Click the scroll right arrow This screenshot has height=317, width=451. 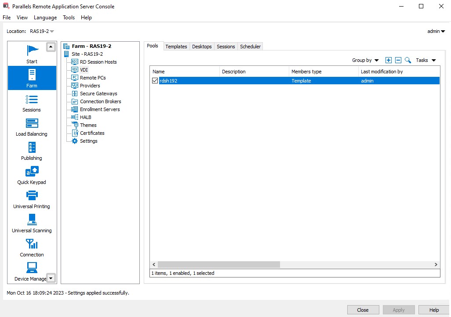coord(436,264)
